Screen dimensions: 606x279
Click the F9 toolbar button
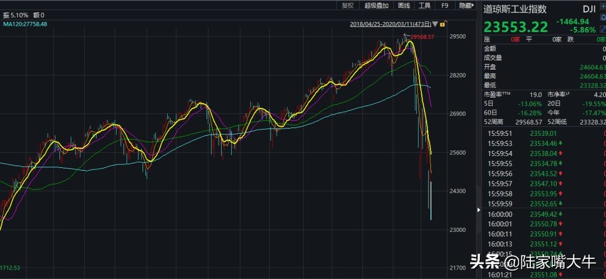point(444,5)
